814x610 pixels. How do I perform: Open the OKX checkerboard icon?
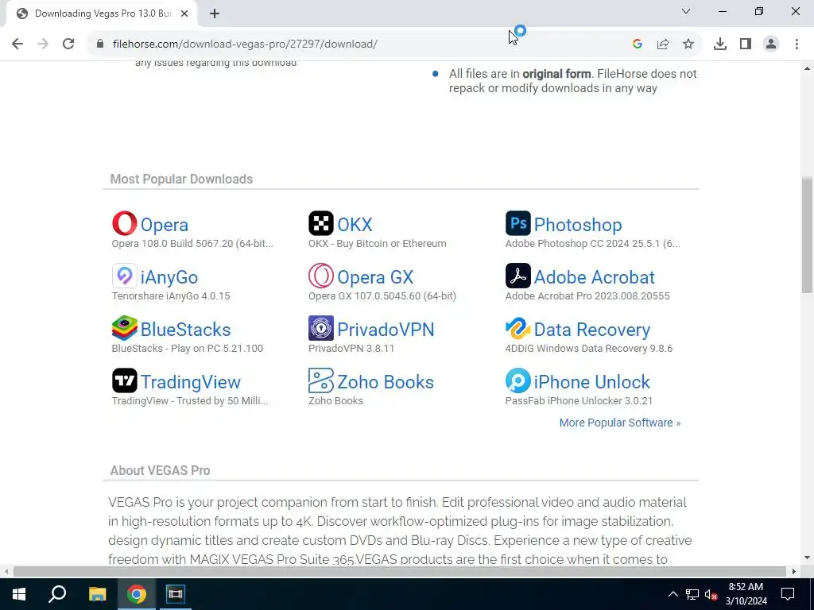(321, 223)
